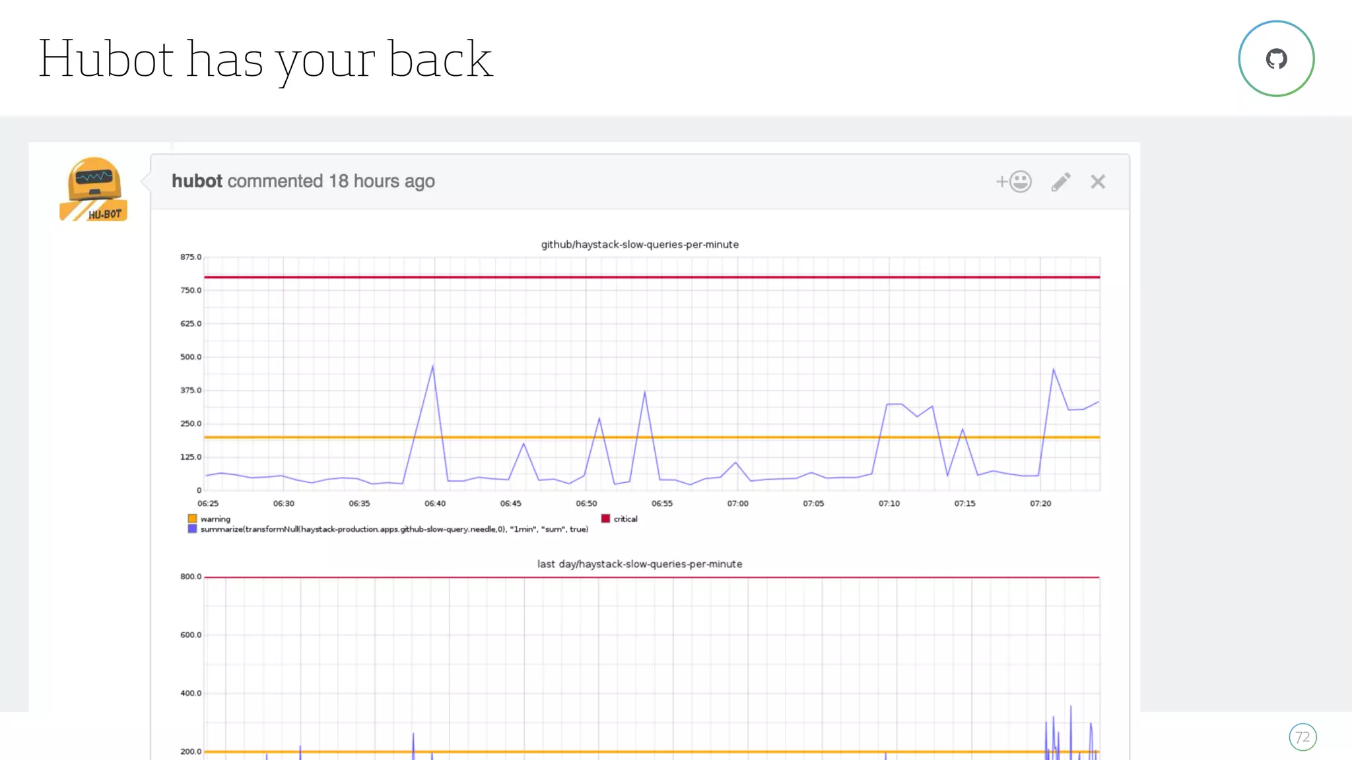The image size is (1352, 760).
Task: Click the purple summarize series legend swatch
Action: 192,529
